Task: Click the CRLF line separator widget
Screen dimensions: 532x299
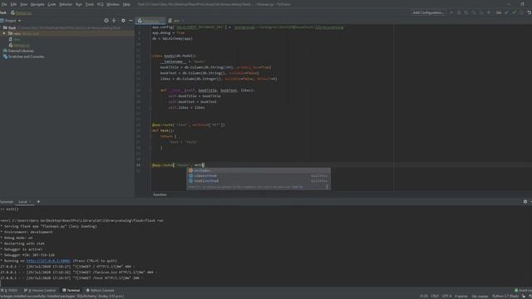Action: 435,297
